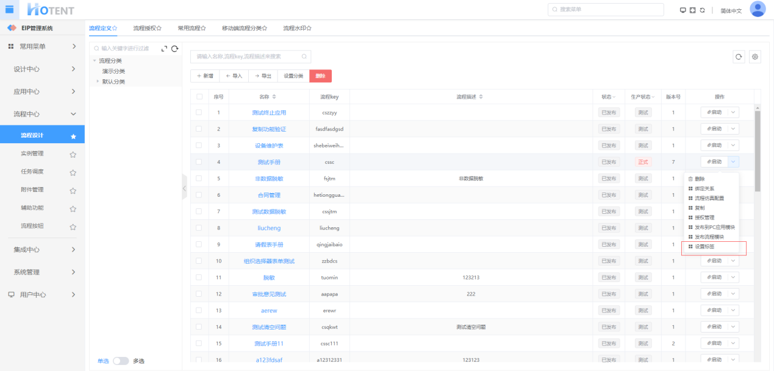Open the user avatar menu
This screenshot has height=371, width=774.
click(758, 9)
